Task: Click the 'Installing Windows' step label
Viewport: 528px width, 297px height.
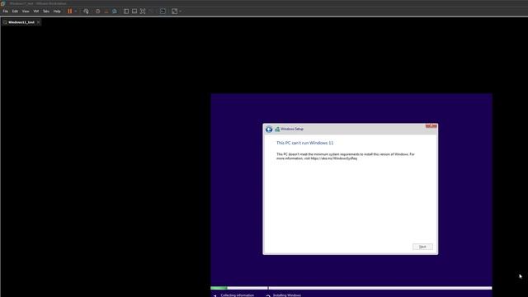Action: pos(287,295)
